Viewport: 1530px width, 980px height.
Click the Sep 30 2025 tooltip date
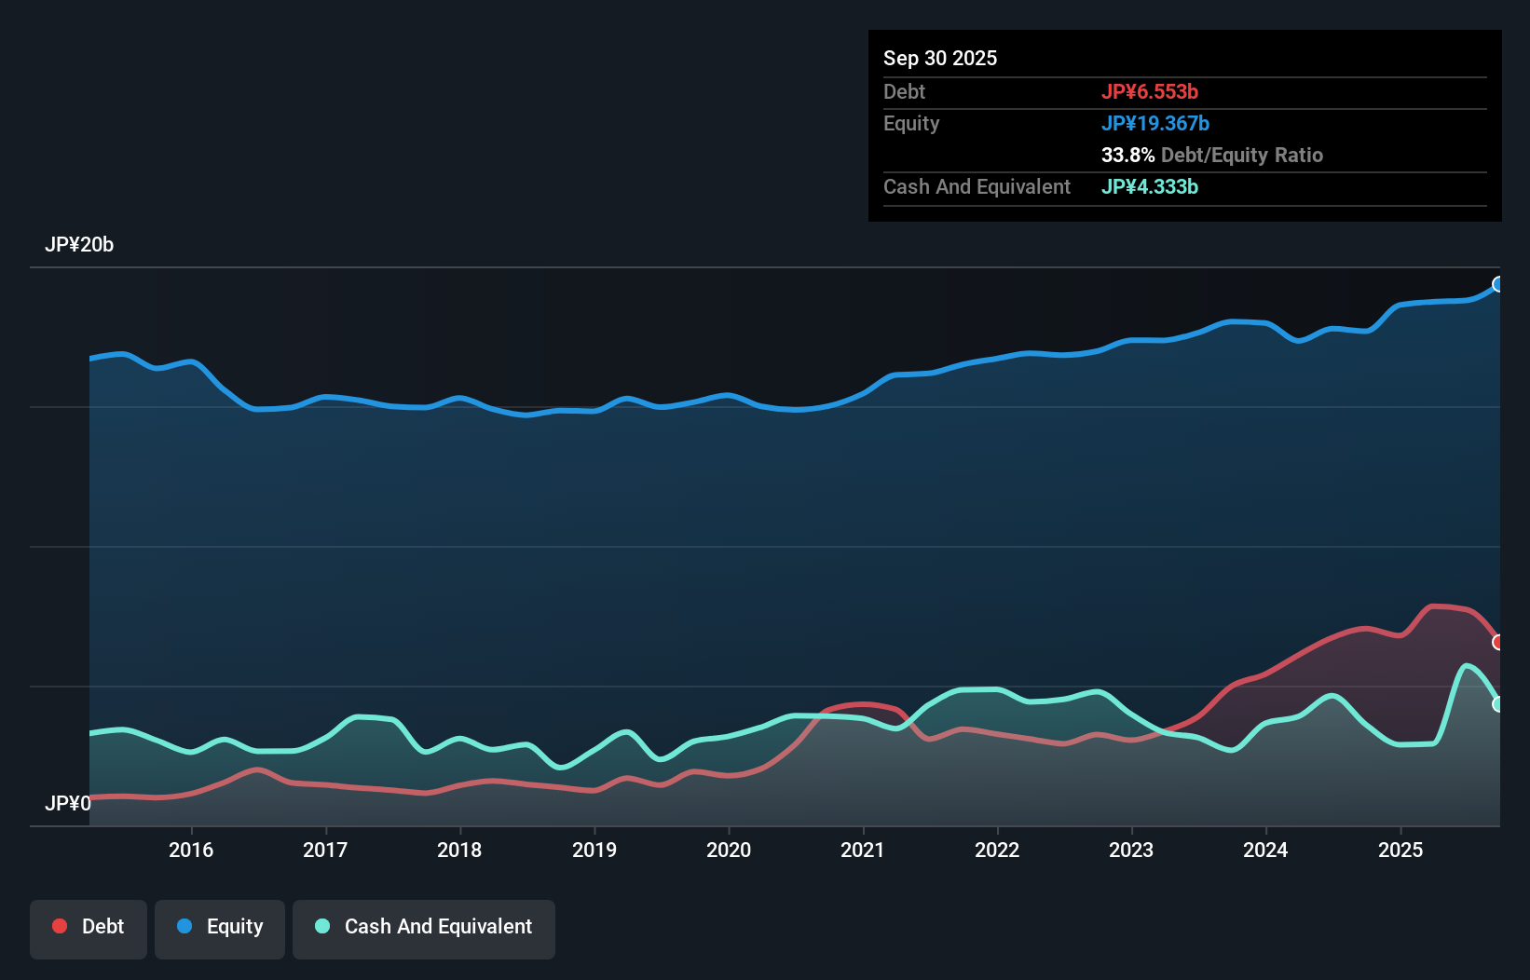pyautogui.click(x=940, y=58)
